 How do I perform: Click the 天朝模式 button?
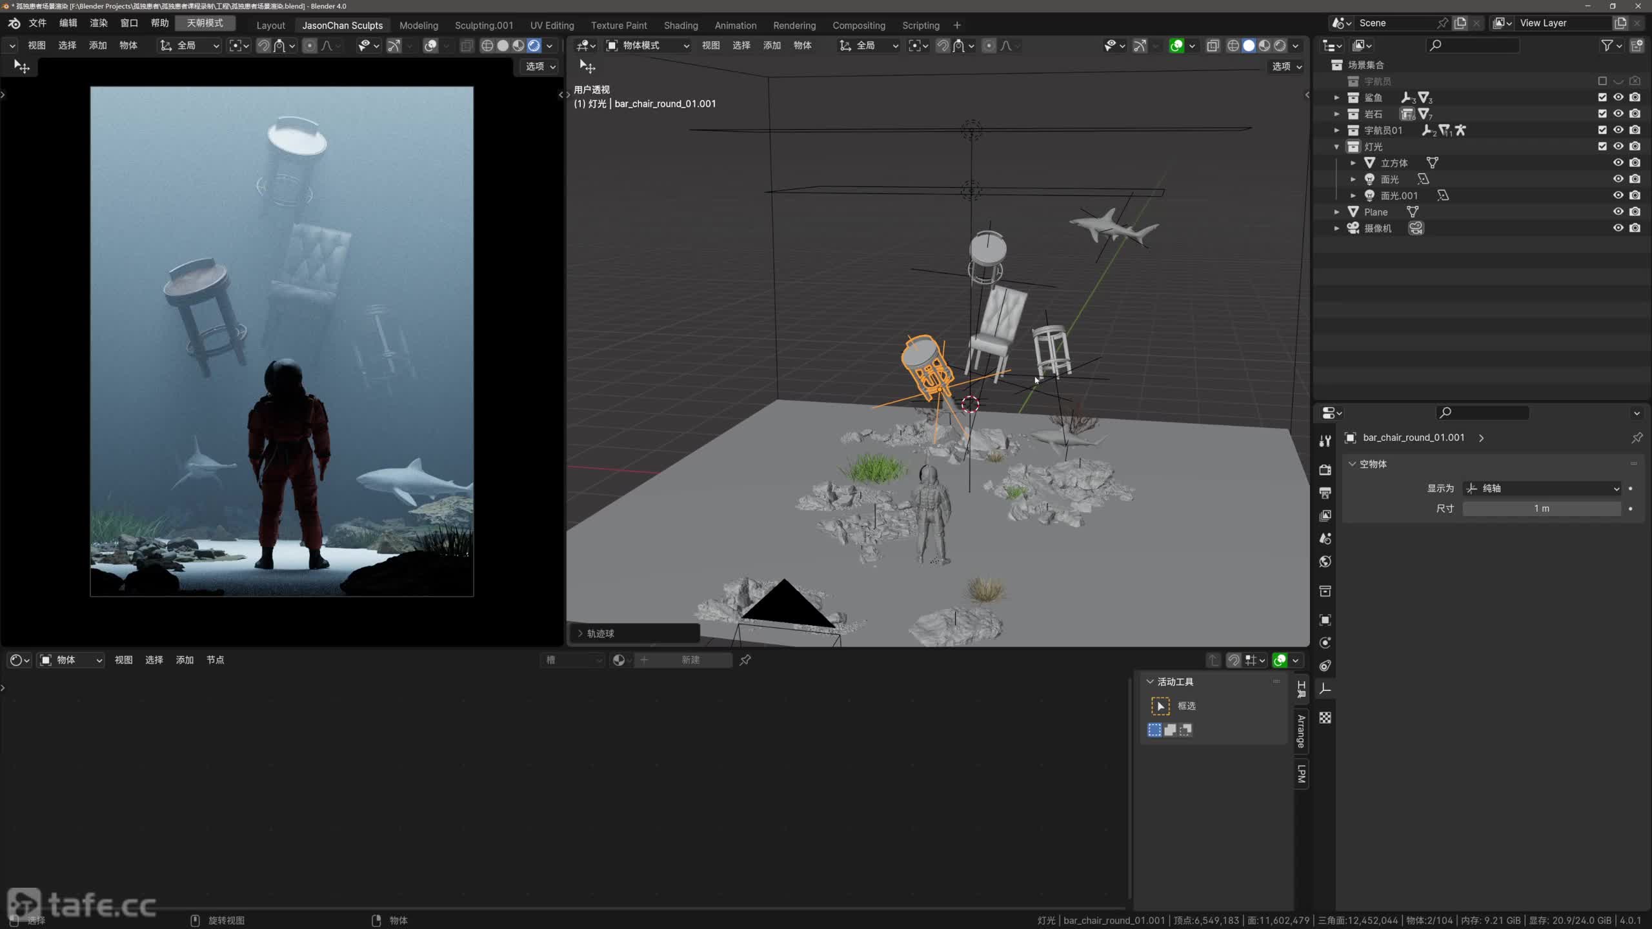[x=205, y=23]
